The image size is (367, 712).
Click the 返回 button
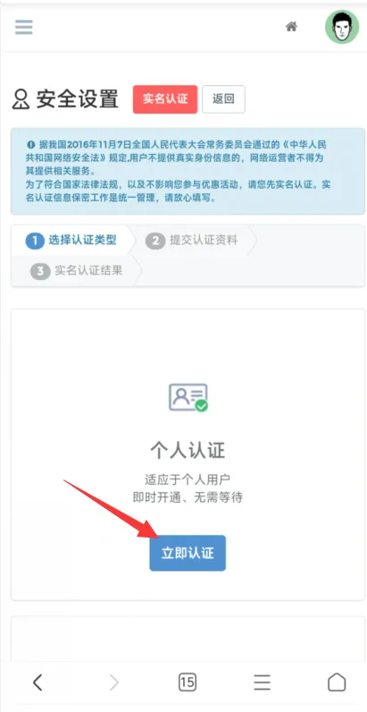coord(223,99)
